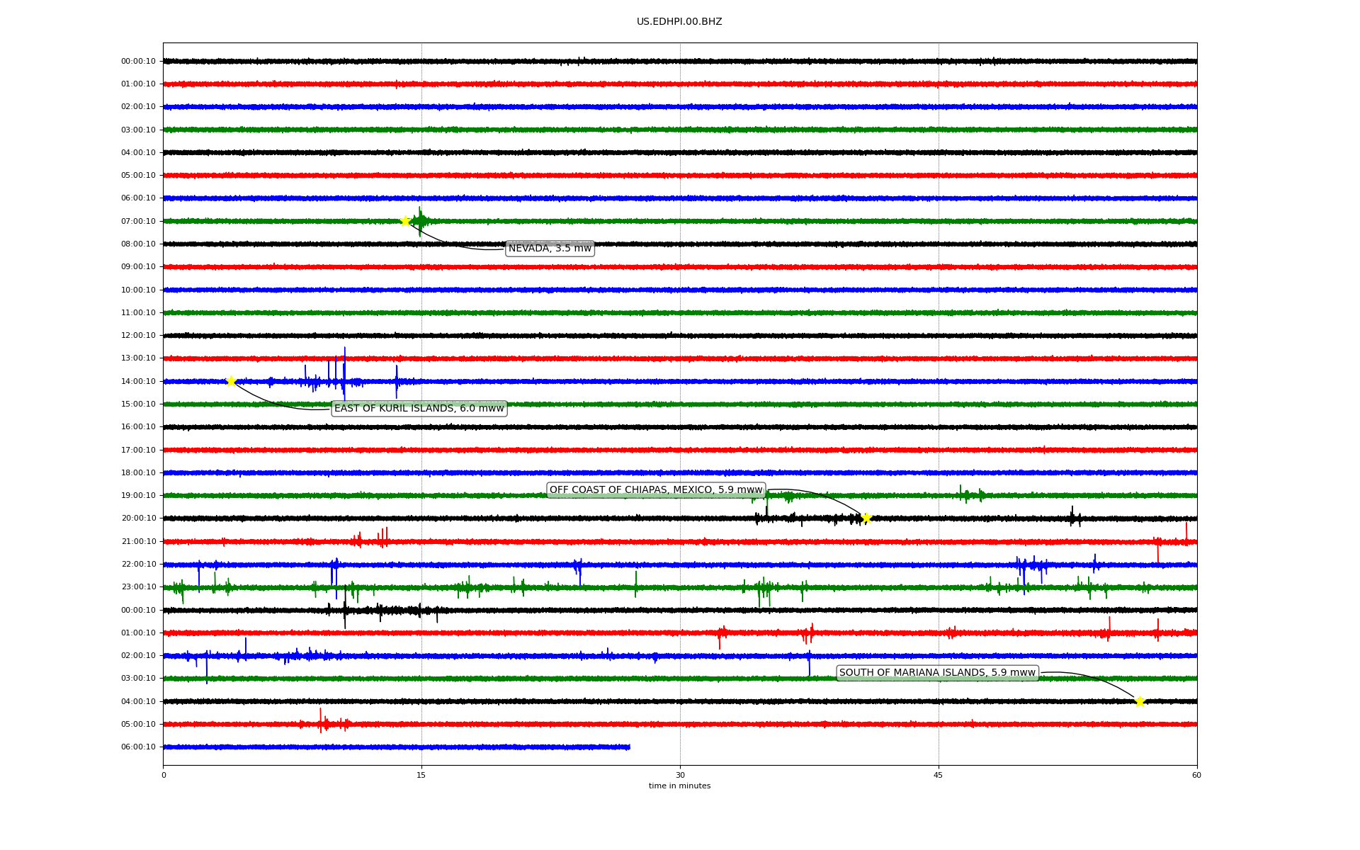Click the 22:00:10 row time label
Screen dimensions: 1360x850
pos(138,565)
